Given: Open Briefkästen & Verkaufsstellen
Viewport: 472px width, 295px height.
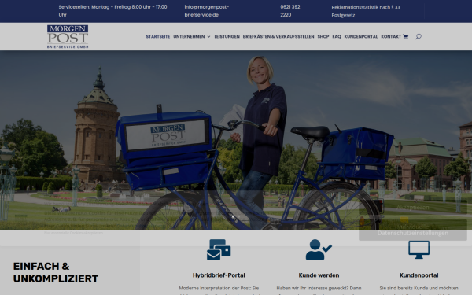Looking at the screenshot, I should click(278, 36).
